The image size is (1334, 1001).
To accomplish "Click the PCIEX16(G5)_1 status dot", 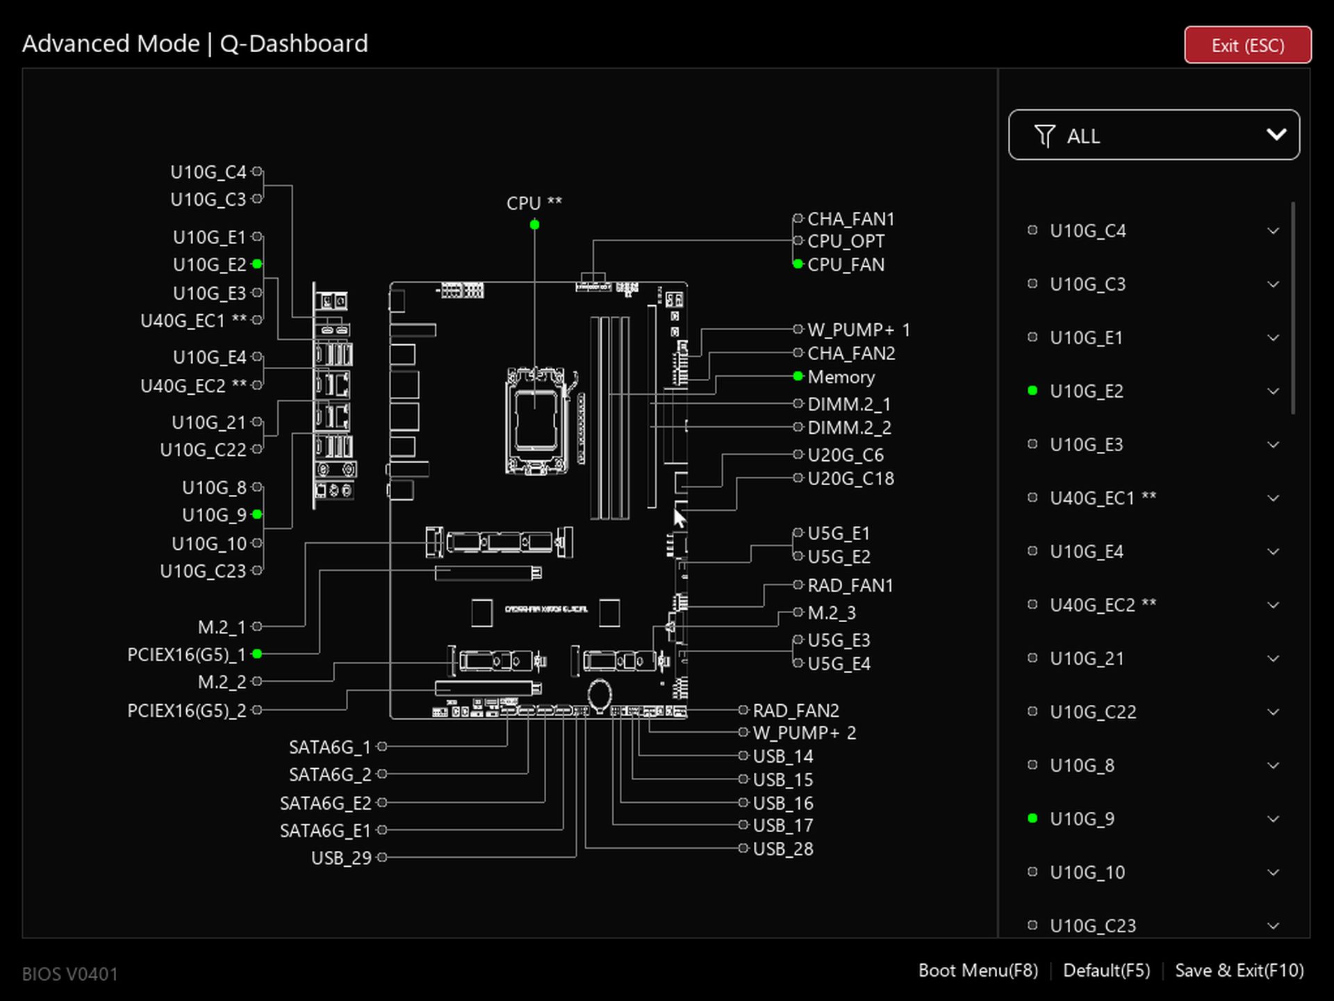I will 258,653.
